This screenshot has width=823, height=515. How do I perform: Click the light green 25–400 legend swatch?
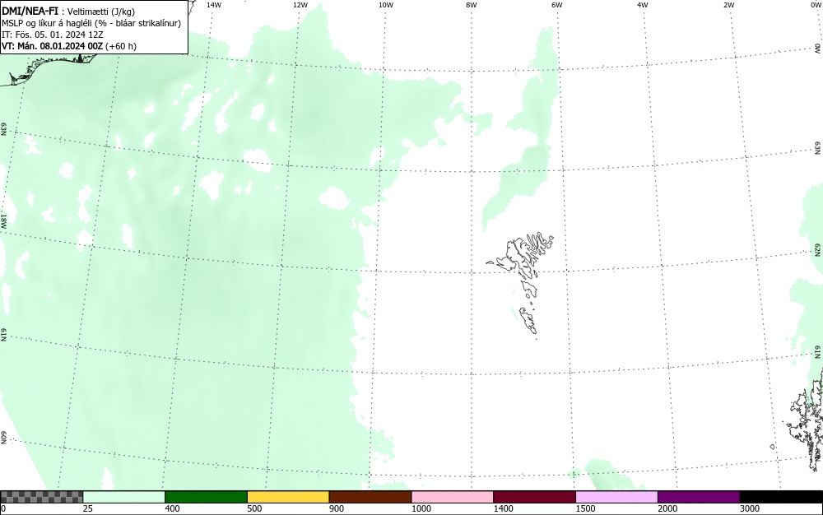click(x=124, y=497)
